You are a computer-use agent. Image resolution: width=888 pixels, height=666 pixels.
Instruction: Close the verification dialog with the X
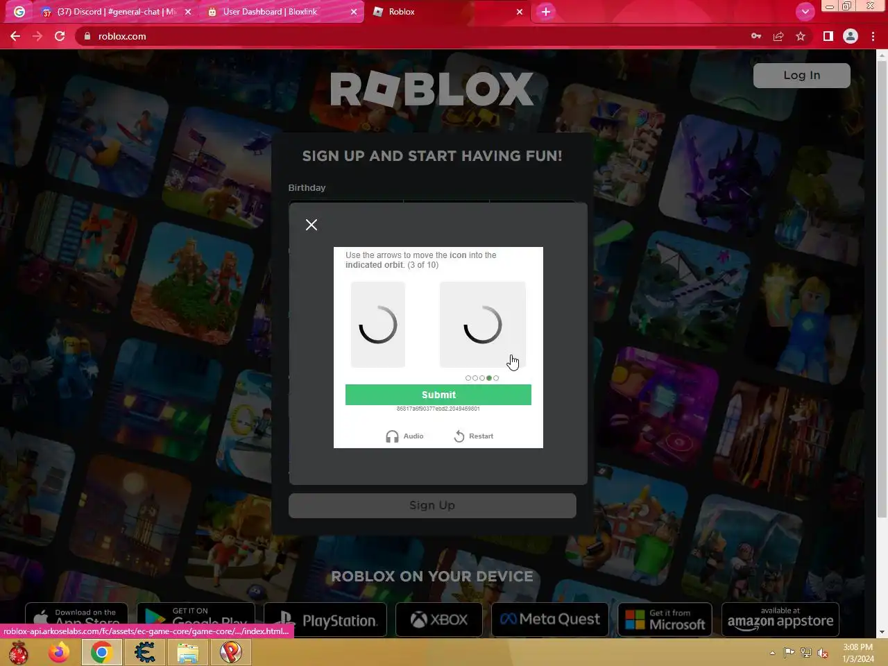click(311, 225)
